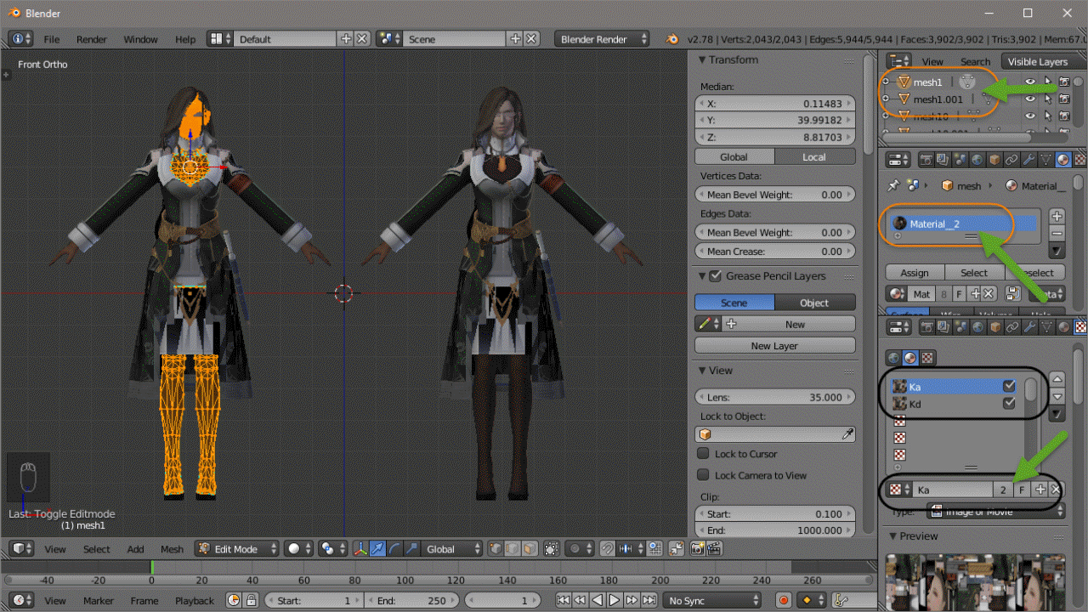This screenshot has width=1088, height=612.
Task: Open the Edit Mode dropdown
Action: (237, 549)
